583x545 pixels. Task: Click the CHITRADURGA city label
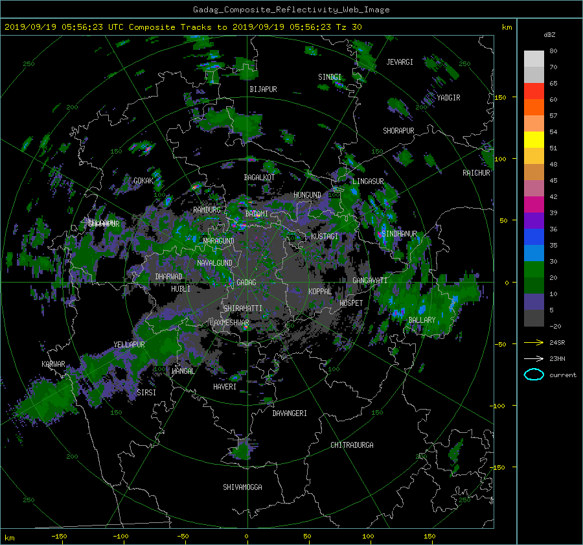click(352, 445)
